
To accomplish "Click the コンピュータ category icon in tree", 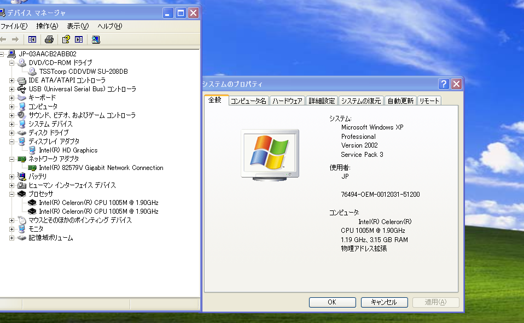I will click(22, 106).
